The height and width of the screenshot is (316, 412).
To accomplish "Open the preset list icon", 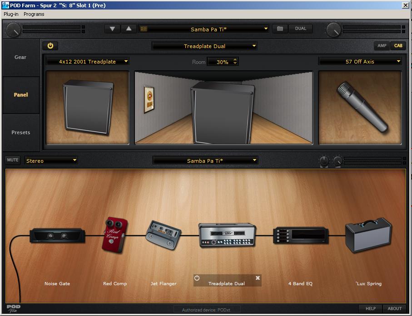I will tap(144, 29).
